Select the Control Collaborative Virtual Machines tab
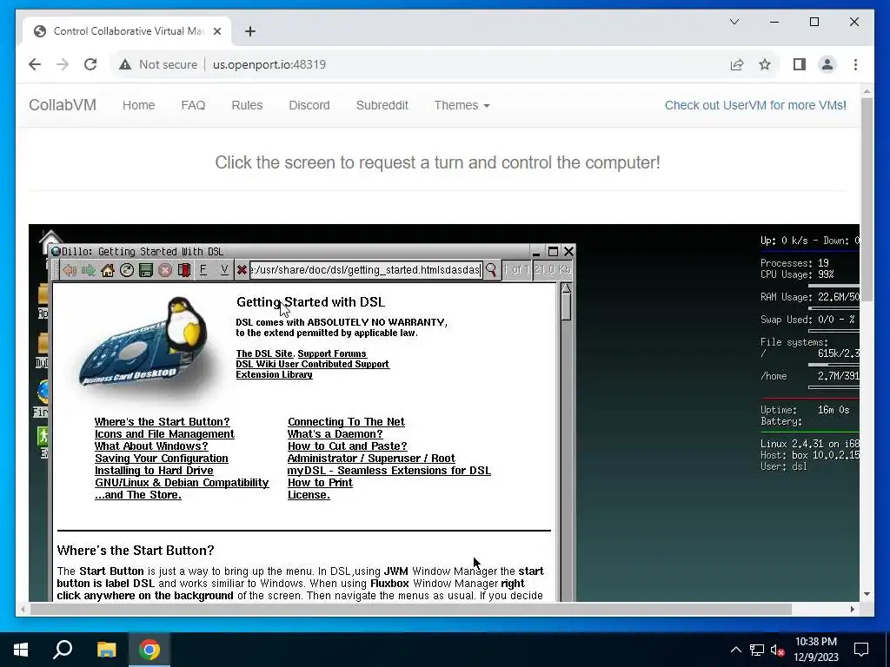 tap(128, 31)
